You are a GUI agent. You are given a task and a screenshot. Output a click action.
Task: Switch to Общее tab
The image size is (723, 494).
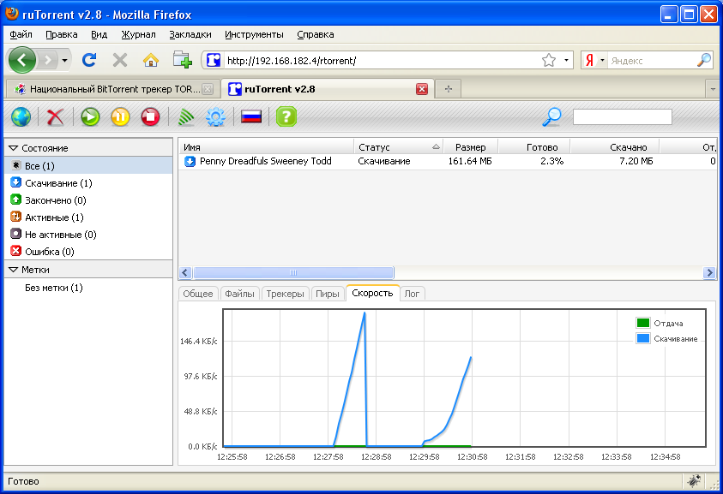(198, 294)
